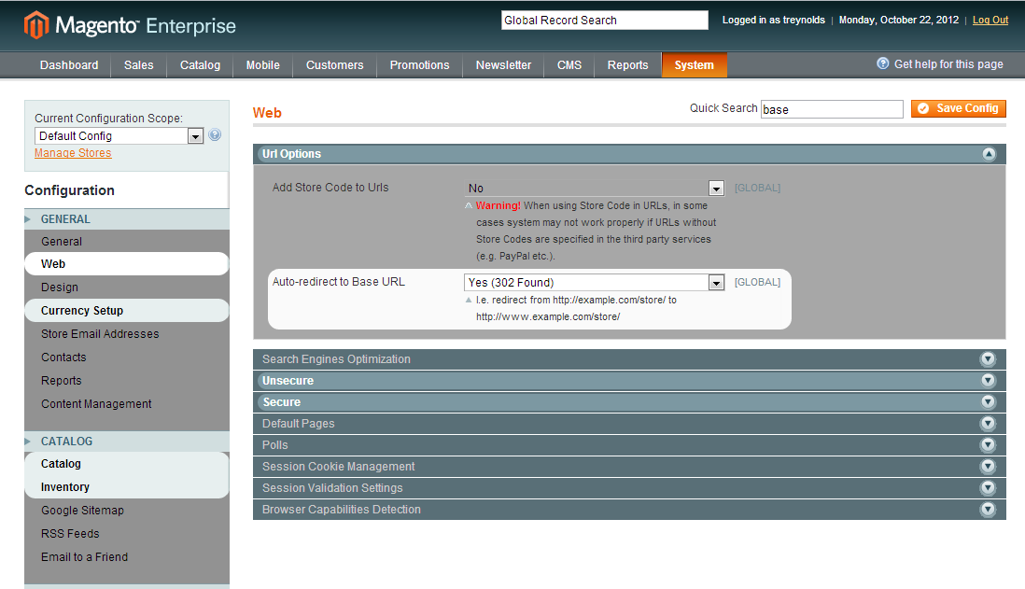The height and width of the screenshot is (589, 1025).
Task: Expand Browser Capabilities Detection arrow icon
Action: [x=988, y=510]
